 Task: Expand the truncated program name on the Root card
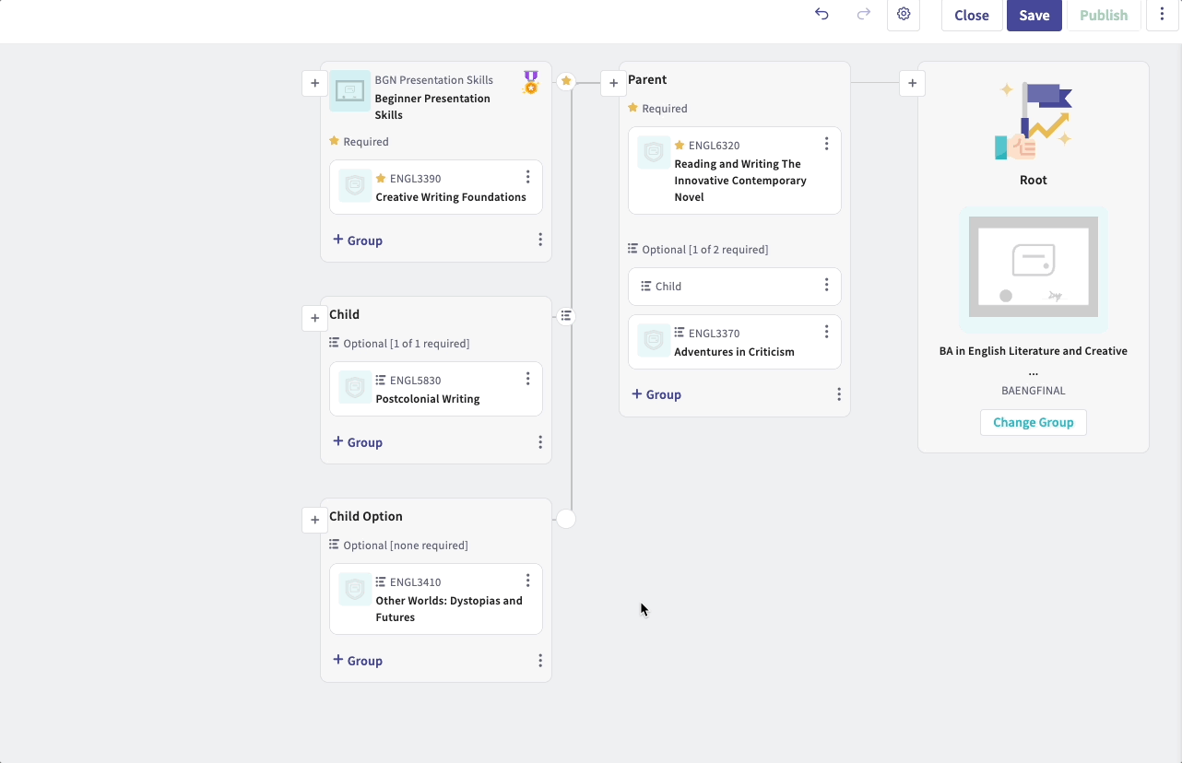tap(1033, 371)
